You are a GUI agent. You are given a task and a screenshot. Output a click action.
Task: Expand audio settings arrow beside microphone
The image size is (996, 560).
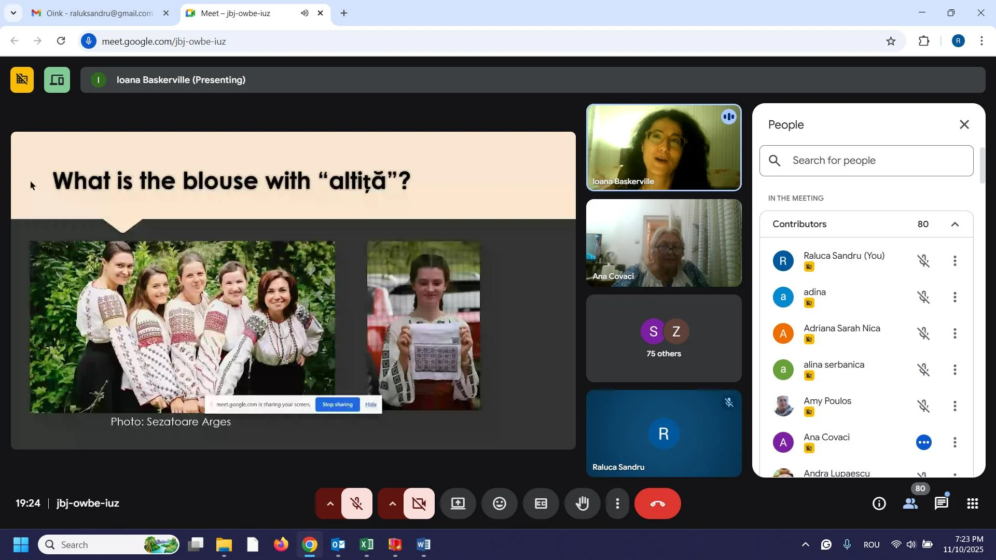point(330,504)
